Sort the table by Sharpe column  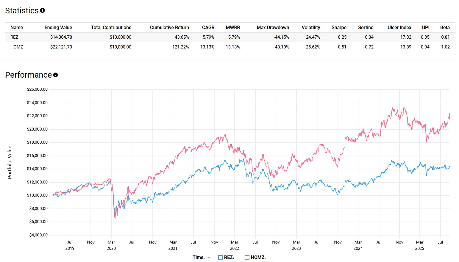[339, 27]
